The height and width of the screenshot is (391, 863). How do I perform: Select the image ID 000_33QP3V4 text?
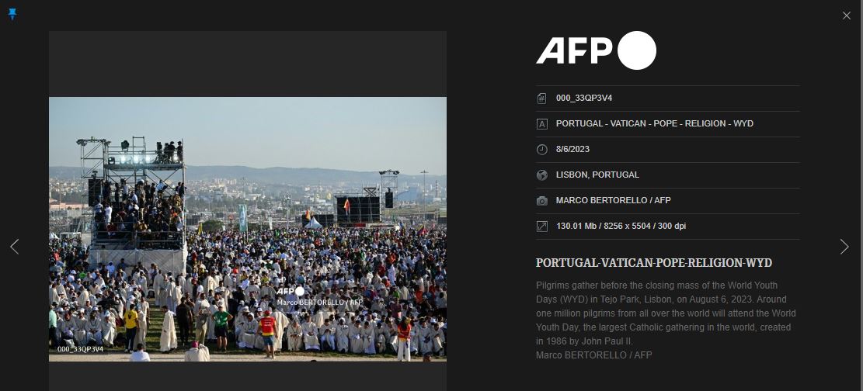pyautogui.click(x=584, y=99)
